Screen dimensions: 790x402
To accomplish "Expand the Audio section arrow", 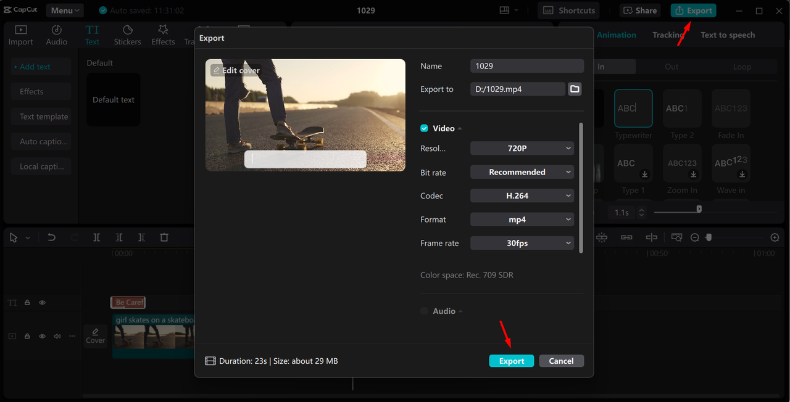I will click(x=460, y=312).
